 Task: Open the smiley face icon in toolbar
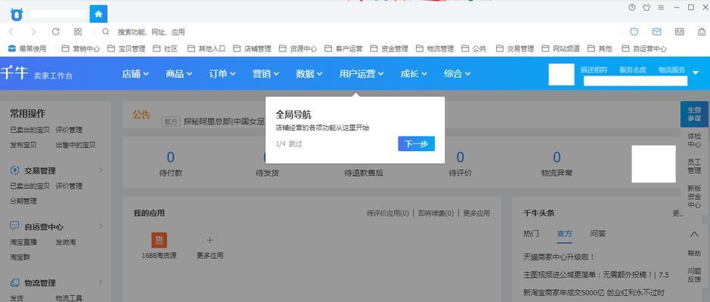click(634, 32)
